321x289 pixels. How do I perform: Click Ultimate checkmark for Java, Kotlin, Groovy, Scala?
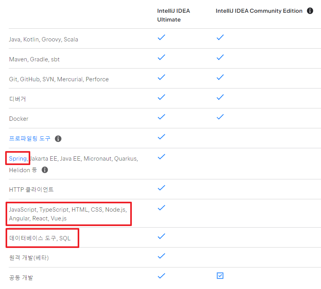pyautogui.click(x=161, y=37)
